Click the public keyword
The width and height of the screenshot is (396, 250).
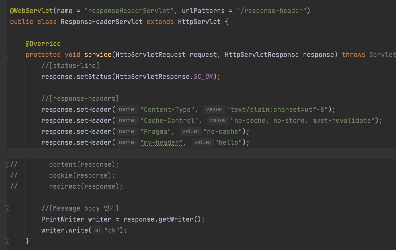(22, 22)
